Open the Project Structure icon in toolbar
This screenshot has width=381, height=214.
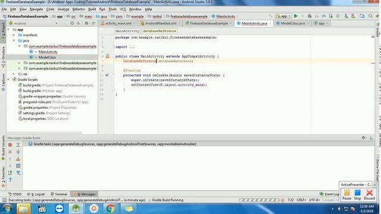(362, 16)
